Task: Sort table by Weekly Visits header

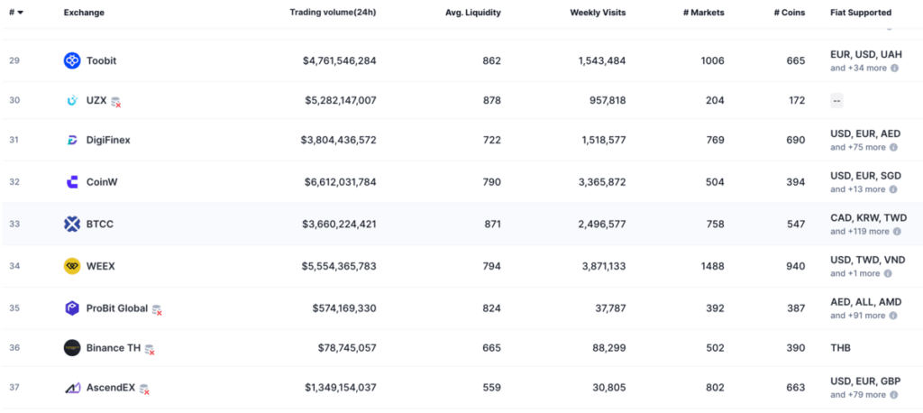Action: coord(597,13)
